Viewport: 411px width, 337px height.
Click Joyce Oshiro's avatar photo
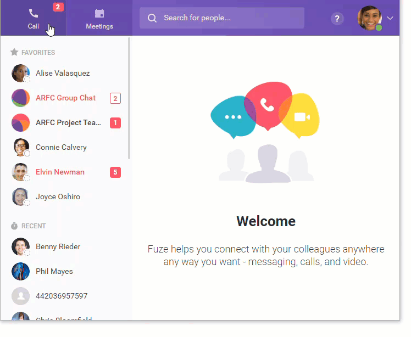point(20,196)
